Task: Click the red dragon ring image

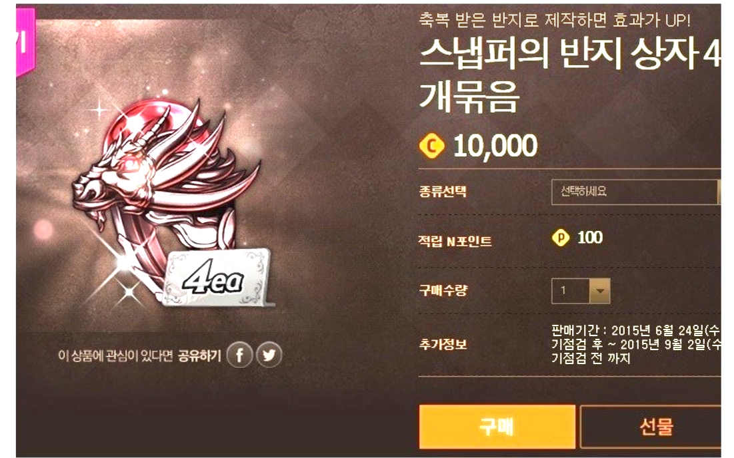Action: click(164, 187)
